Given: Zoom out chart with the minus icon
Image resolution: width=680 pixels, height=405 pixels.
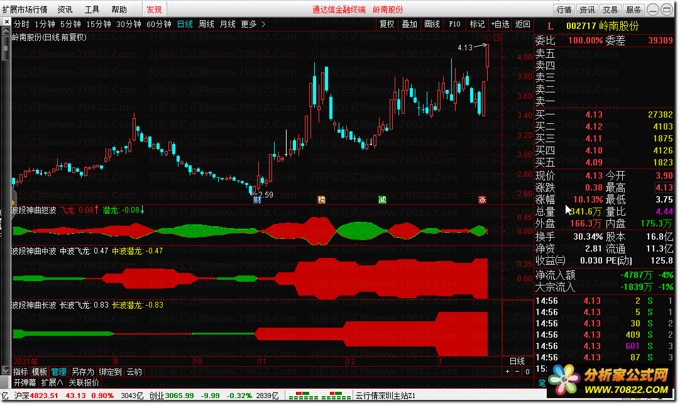Looking at the screenshot, I should pyautogui.click(x=517, y=372).
